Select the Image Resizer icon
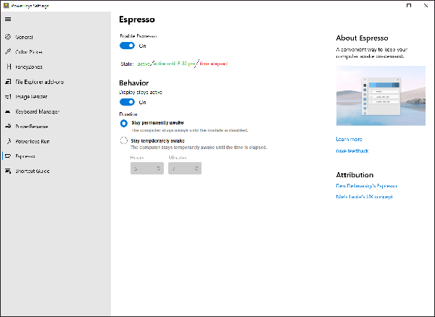The width and height of the screenshot is (435, 317). point(8,97)
